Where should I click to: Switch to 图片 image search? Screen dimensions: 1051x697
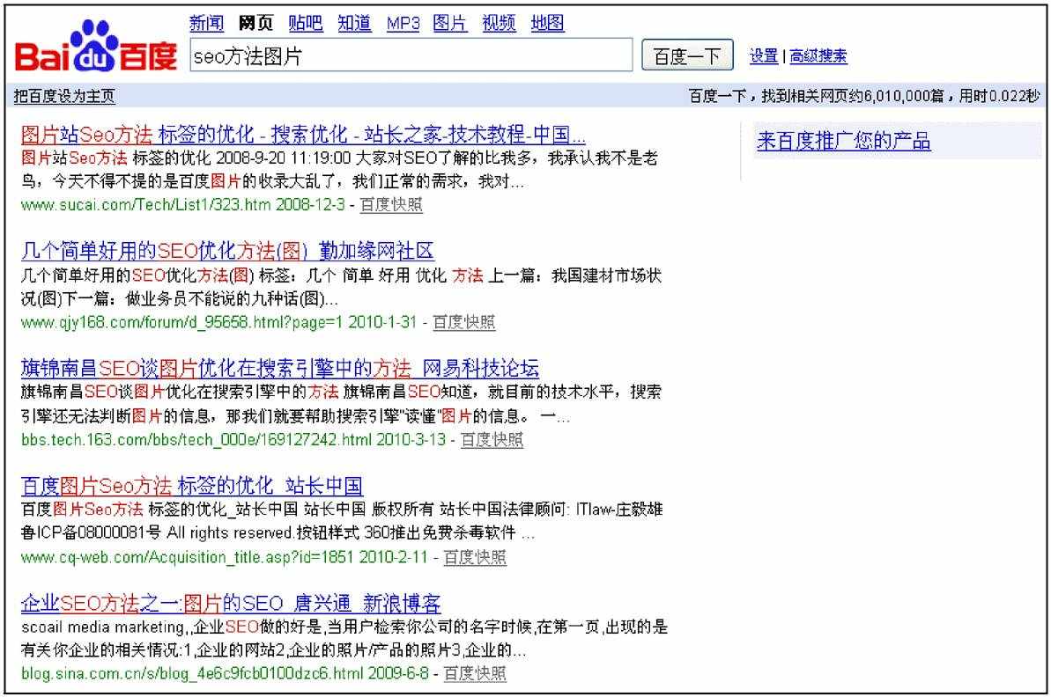(x=450, y=24)
